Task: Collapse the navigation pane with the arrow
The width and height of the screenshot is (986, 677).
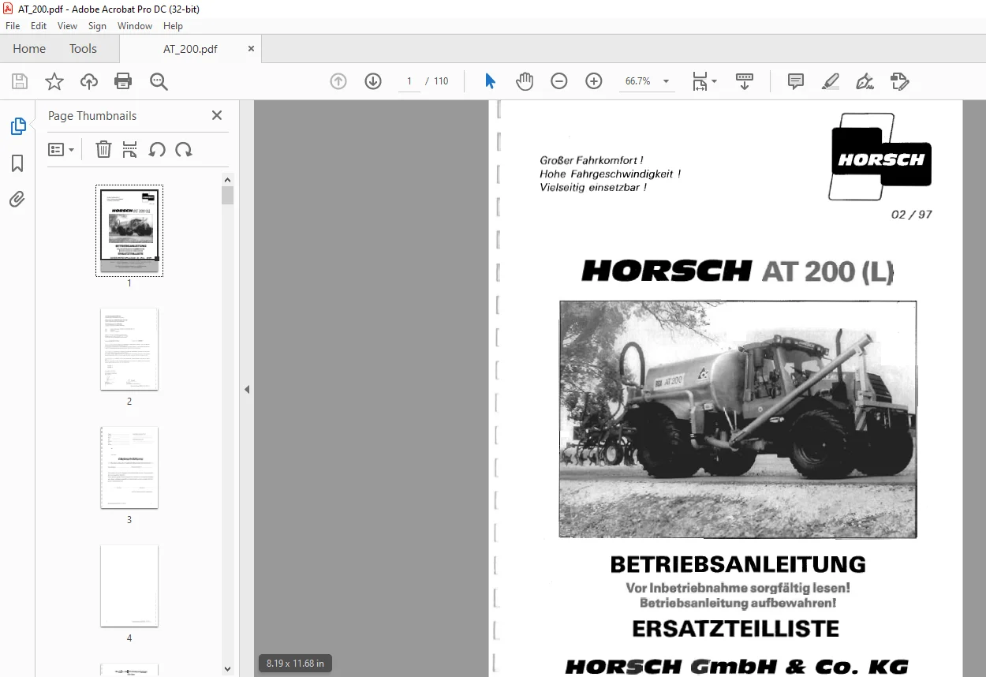Action: coord(247,389)
